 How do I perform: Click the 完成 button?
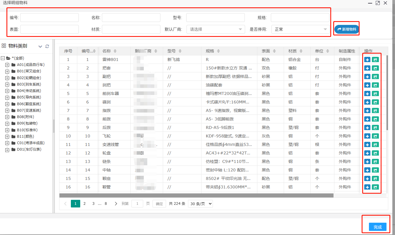(x=377, y=227)
